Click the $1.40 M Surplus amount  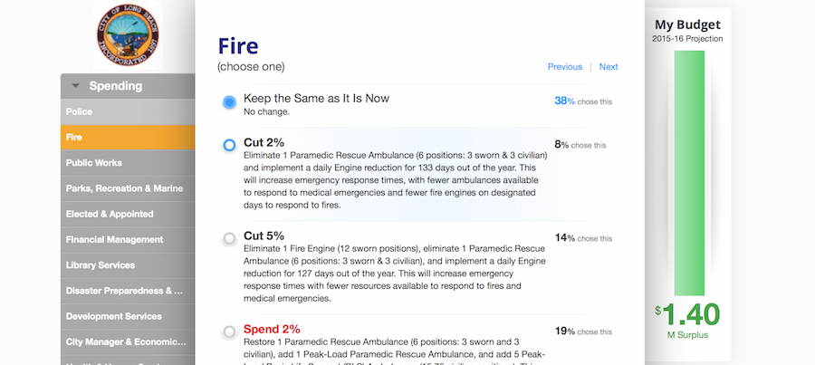pos(688,316)
